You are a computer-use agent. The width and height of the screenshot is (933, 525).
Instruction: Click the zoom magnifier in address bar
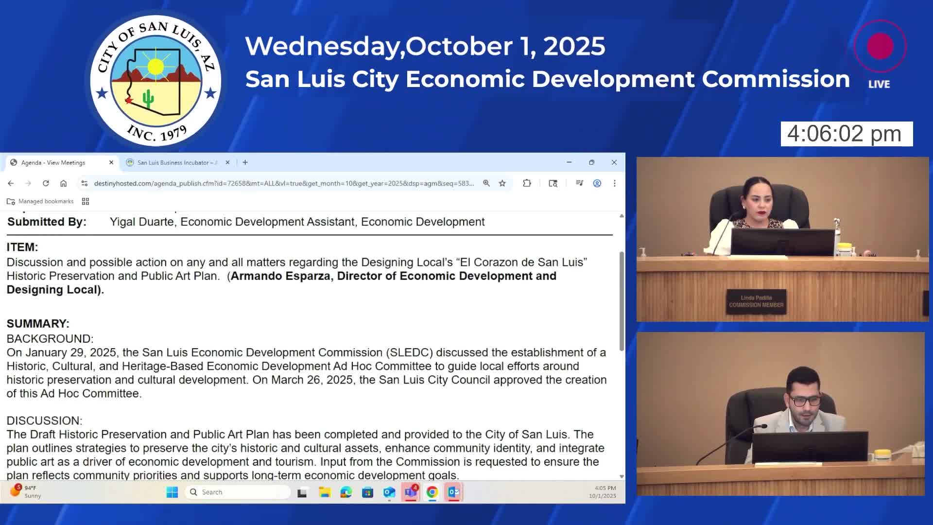coord(486,183)
